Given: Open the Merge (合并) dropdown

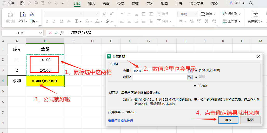Looking at the screenshot, I should coord(170,21).
